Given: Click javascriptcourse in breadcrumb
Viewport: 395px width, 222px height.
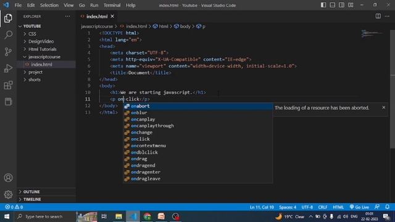Looking at the screenshot, I should [x=97, y=26].
